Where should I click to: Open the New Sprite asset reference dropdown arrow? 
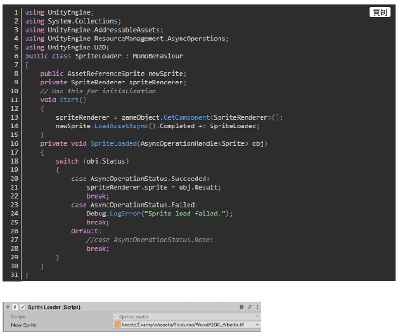coord(257,325)
